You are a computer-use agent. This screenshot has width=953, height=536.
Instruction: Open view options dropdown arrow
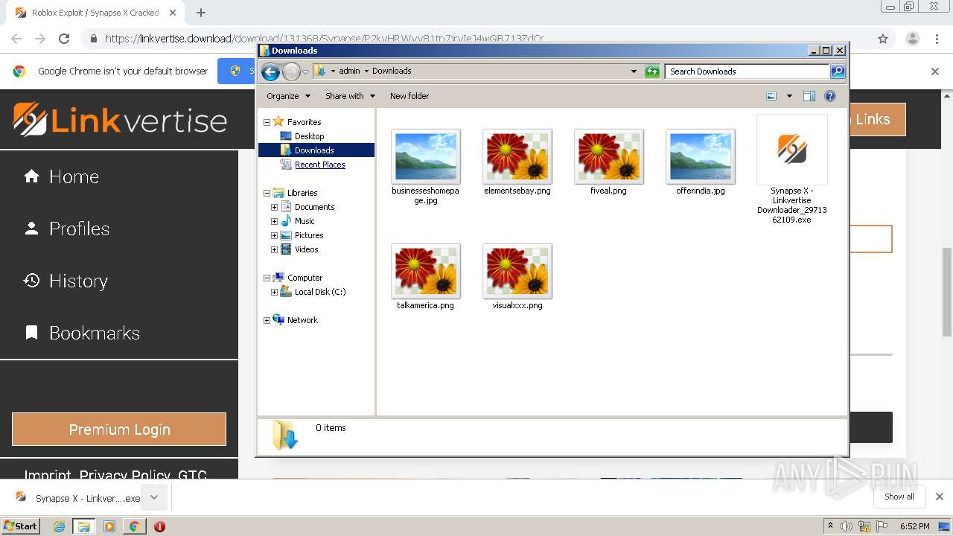coord(789,96)
